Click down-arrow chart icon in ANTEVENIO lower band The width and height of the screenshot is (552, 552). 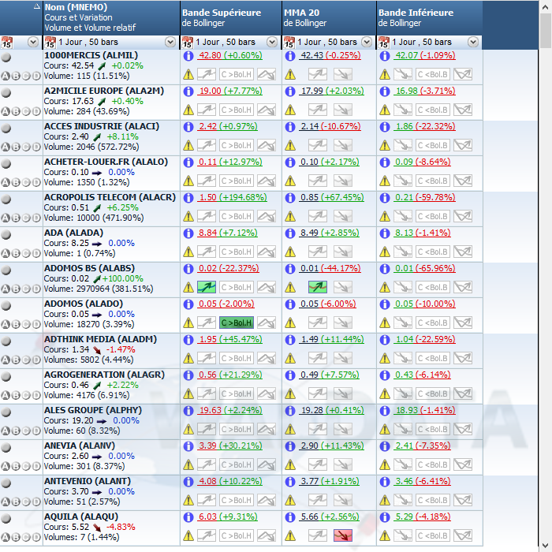[x=403, y=500]
